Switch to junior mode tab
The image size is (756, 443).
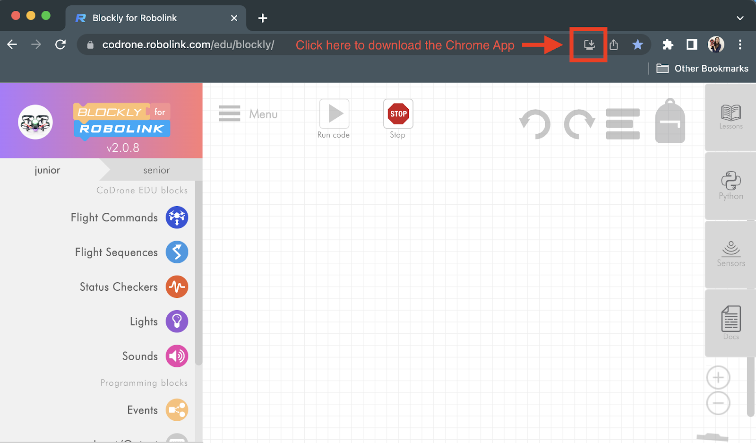point(47,170)
